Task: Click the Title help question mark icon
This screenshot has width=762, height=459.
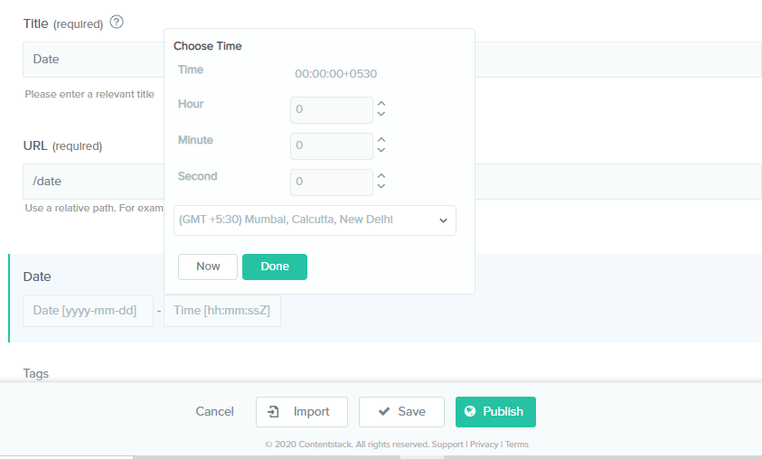Action: [x=117, y=22]
